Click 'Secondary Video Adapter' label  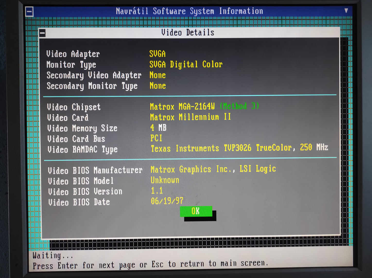(94, 75)
